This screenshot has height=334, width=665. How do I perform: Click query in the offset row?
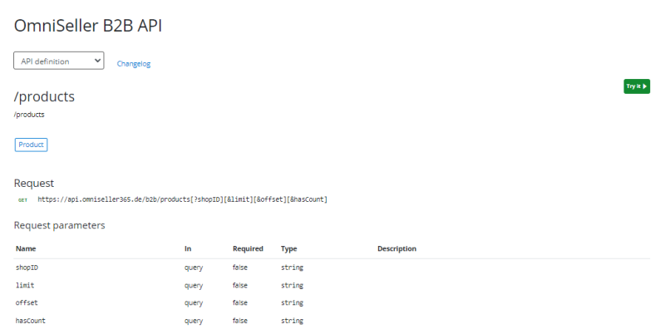[194, 303]
